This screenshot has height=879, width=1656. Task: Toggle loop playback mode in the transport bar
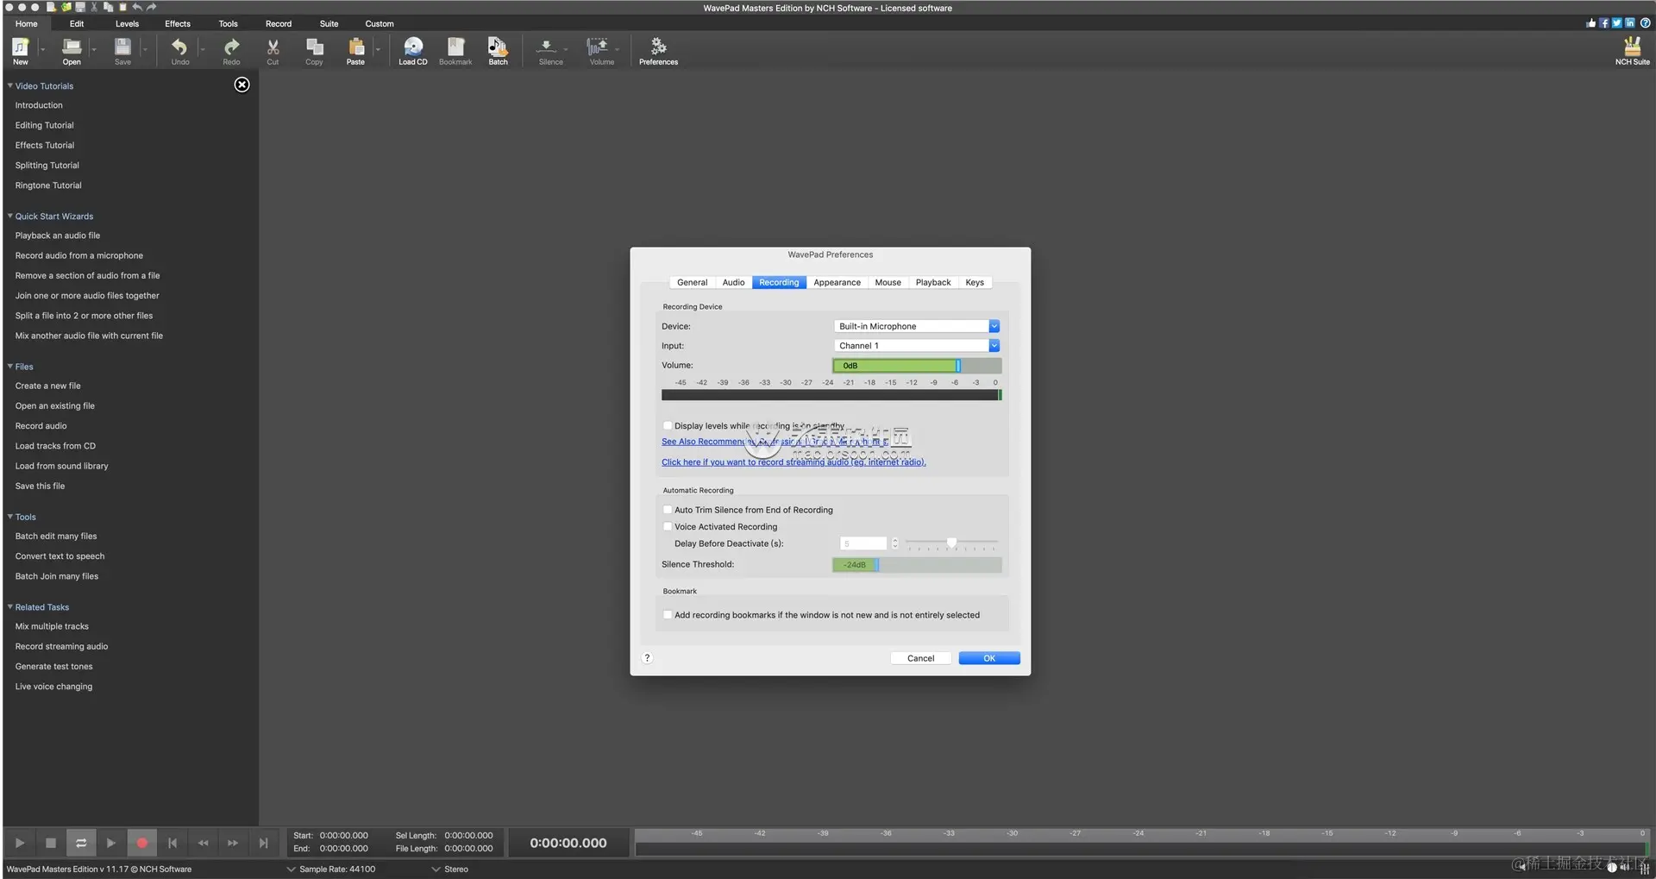[x=81, y=843]
